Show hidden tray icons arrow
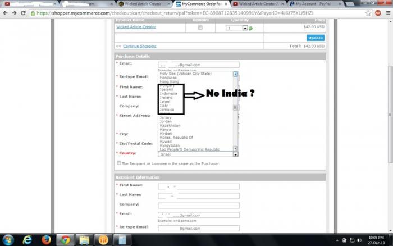This screenshot has width=393, height=246. [337, 240]
